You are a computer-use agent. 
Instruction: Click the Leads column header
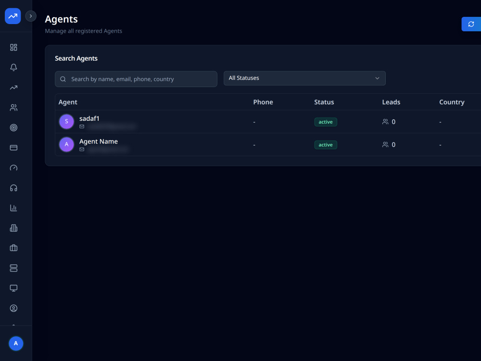(x=391, y=102)
